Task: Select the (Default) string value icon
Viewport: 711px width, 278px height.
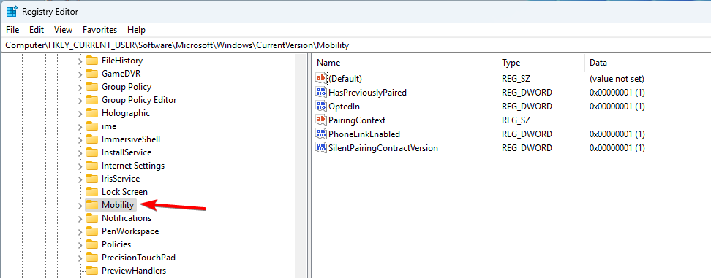Action: (321, 78)
